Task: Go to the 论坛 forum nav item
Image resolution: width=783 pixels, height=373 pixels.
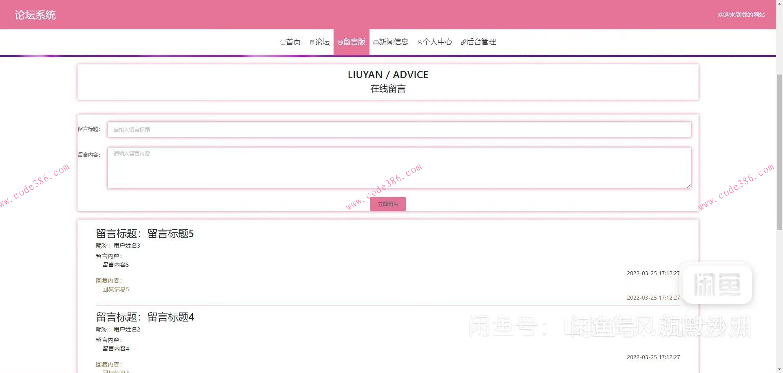Action: click(320, 42)
